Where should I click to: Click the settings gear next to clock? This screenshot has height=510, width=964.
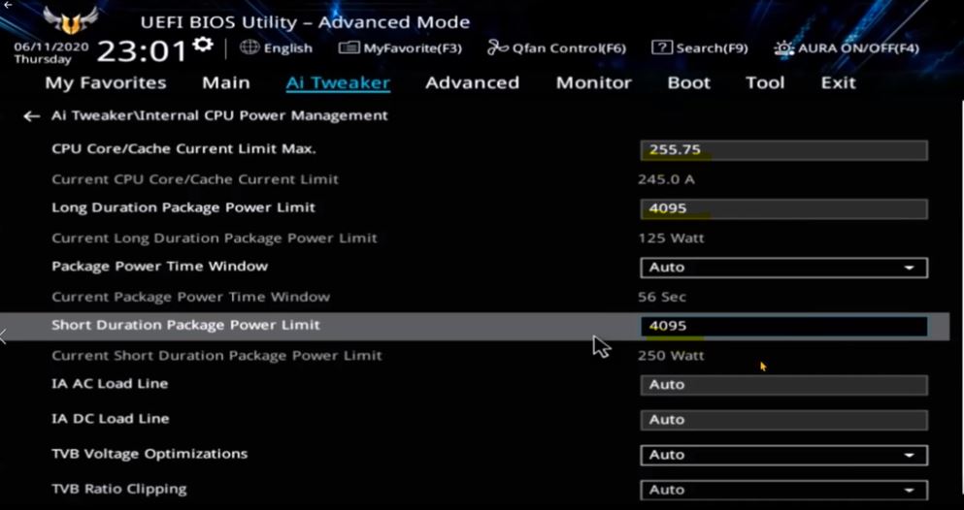[x=202, y=46]
